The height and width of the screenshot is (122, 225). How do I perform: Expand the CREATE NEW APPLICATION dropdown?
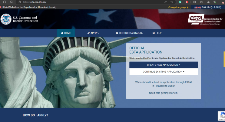coord(164,65)
